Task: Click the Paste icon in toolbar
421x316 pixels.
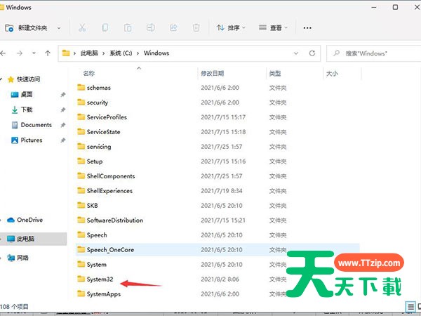Action: pos(128,28)
